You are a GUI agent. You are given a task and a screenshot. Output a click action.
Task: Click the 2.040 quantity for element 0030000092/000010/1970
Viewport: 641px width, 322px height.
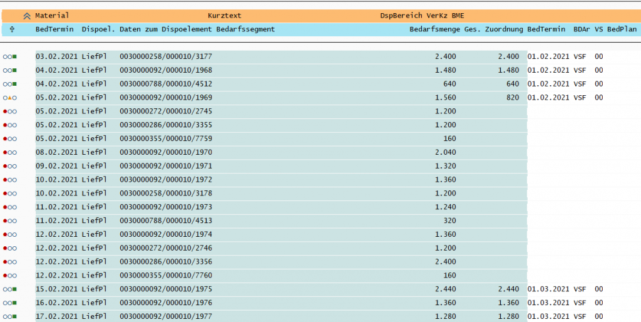click(x=445, y=152)
